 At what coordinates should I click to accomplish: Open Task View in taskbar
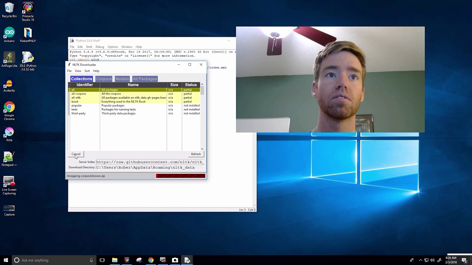[102, 260]
